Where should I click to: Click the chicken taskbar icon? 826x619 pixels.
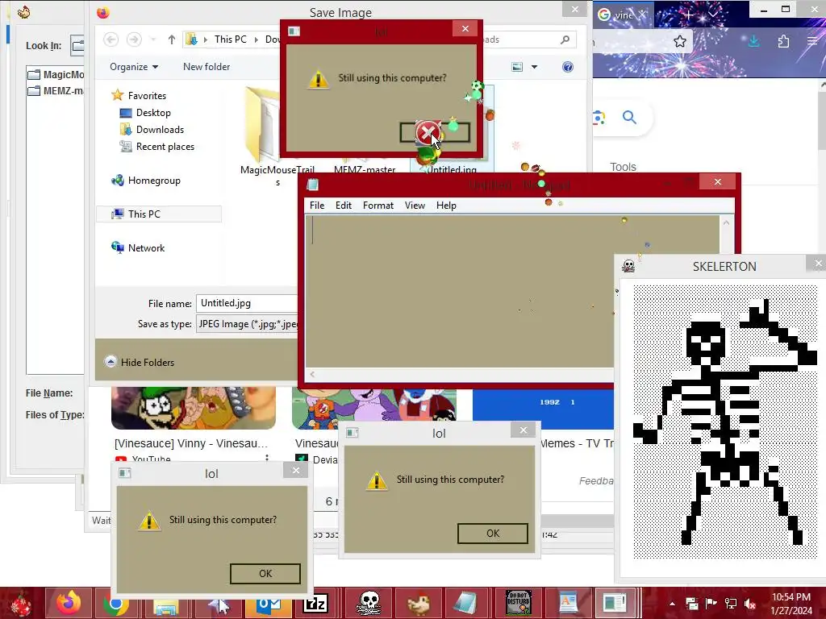pos(419,603)
